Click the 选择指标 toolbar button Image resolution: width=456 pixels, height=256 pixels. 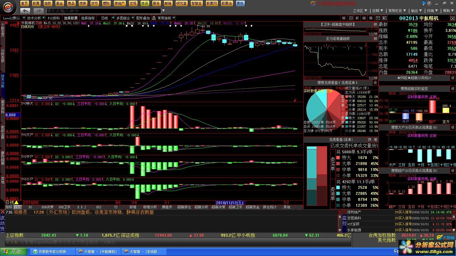[88, 18]
